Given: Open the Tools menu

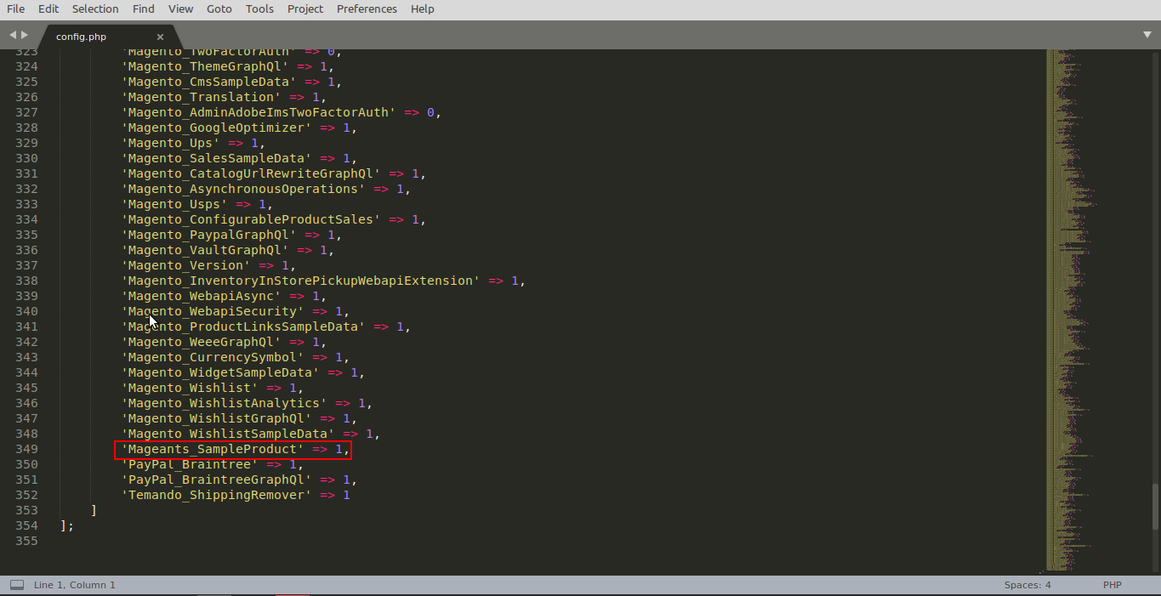Looking at the screenshot, I should click(x=259, y=9).
